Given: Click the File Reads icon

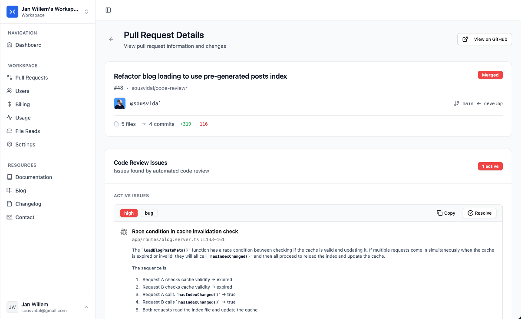Looking at the screenshot, I should 10,131.
